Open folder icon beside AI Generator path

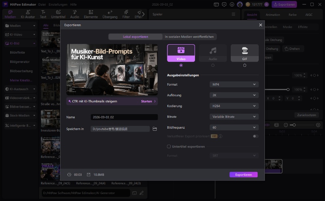[x=134, y=193]
